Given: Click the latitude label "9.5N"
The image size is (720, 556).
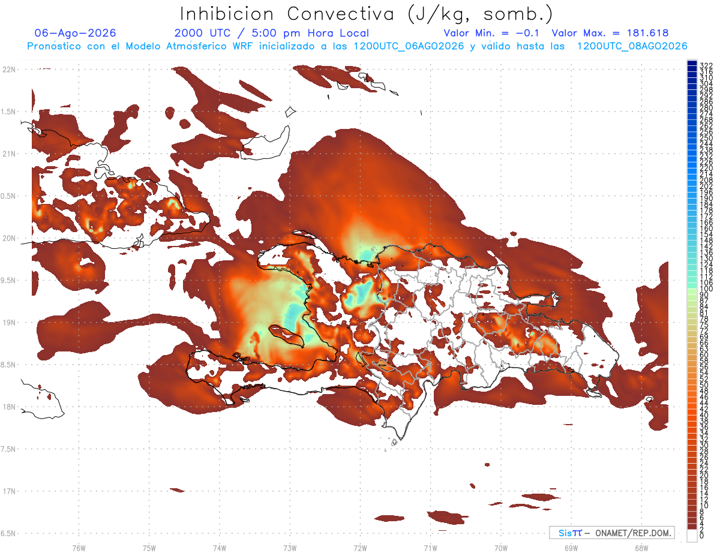Looking at the screenshot, I should click(9, 280).
